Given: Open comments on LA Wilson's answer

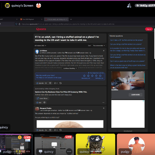Looking at the screenshot, I should [x=56, y=83].
